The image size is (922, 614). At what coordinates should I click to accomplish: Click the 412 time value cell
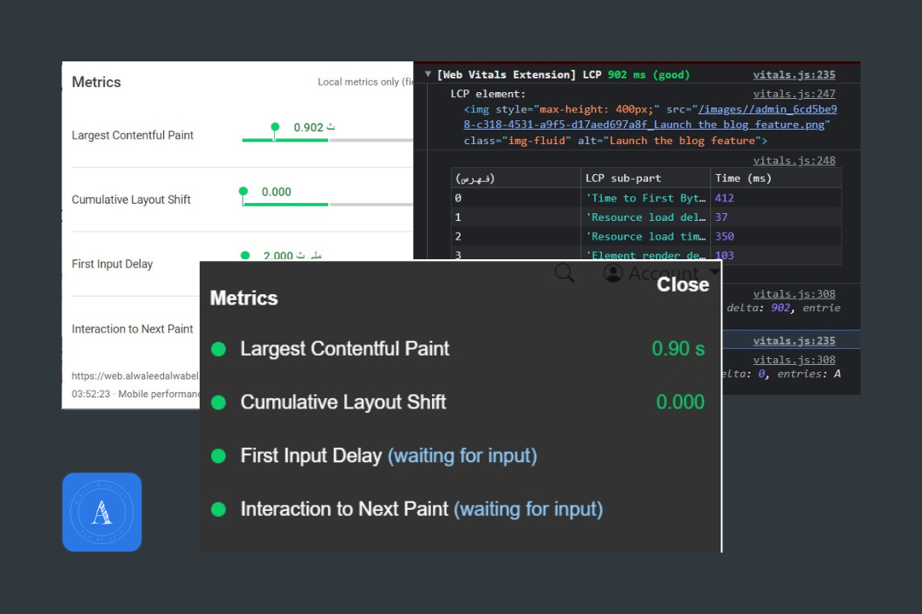point(776,198)
